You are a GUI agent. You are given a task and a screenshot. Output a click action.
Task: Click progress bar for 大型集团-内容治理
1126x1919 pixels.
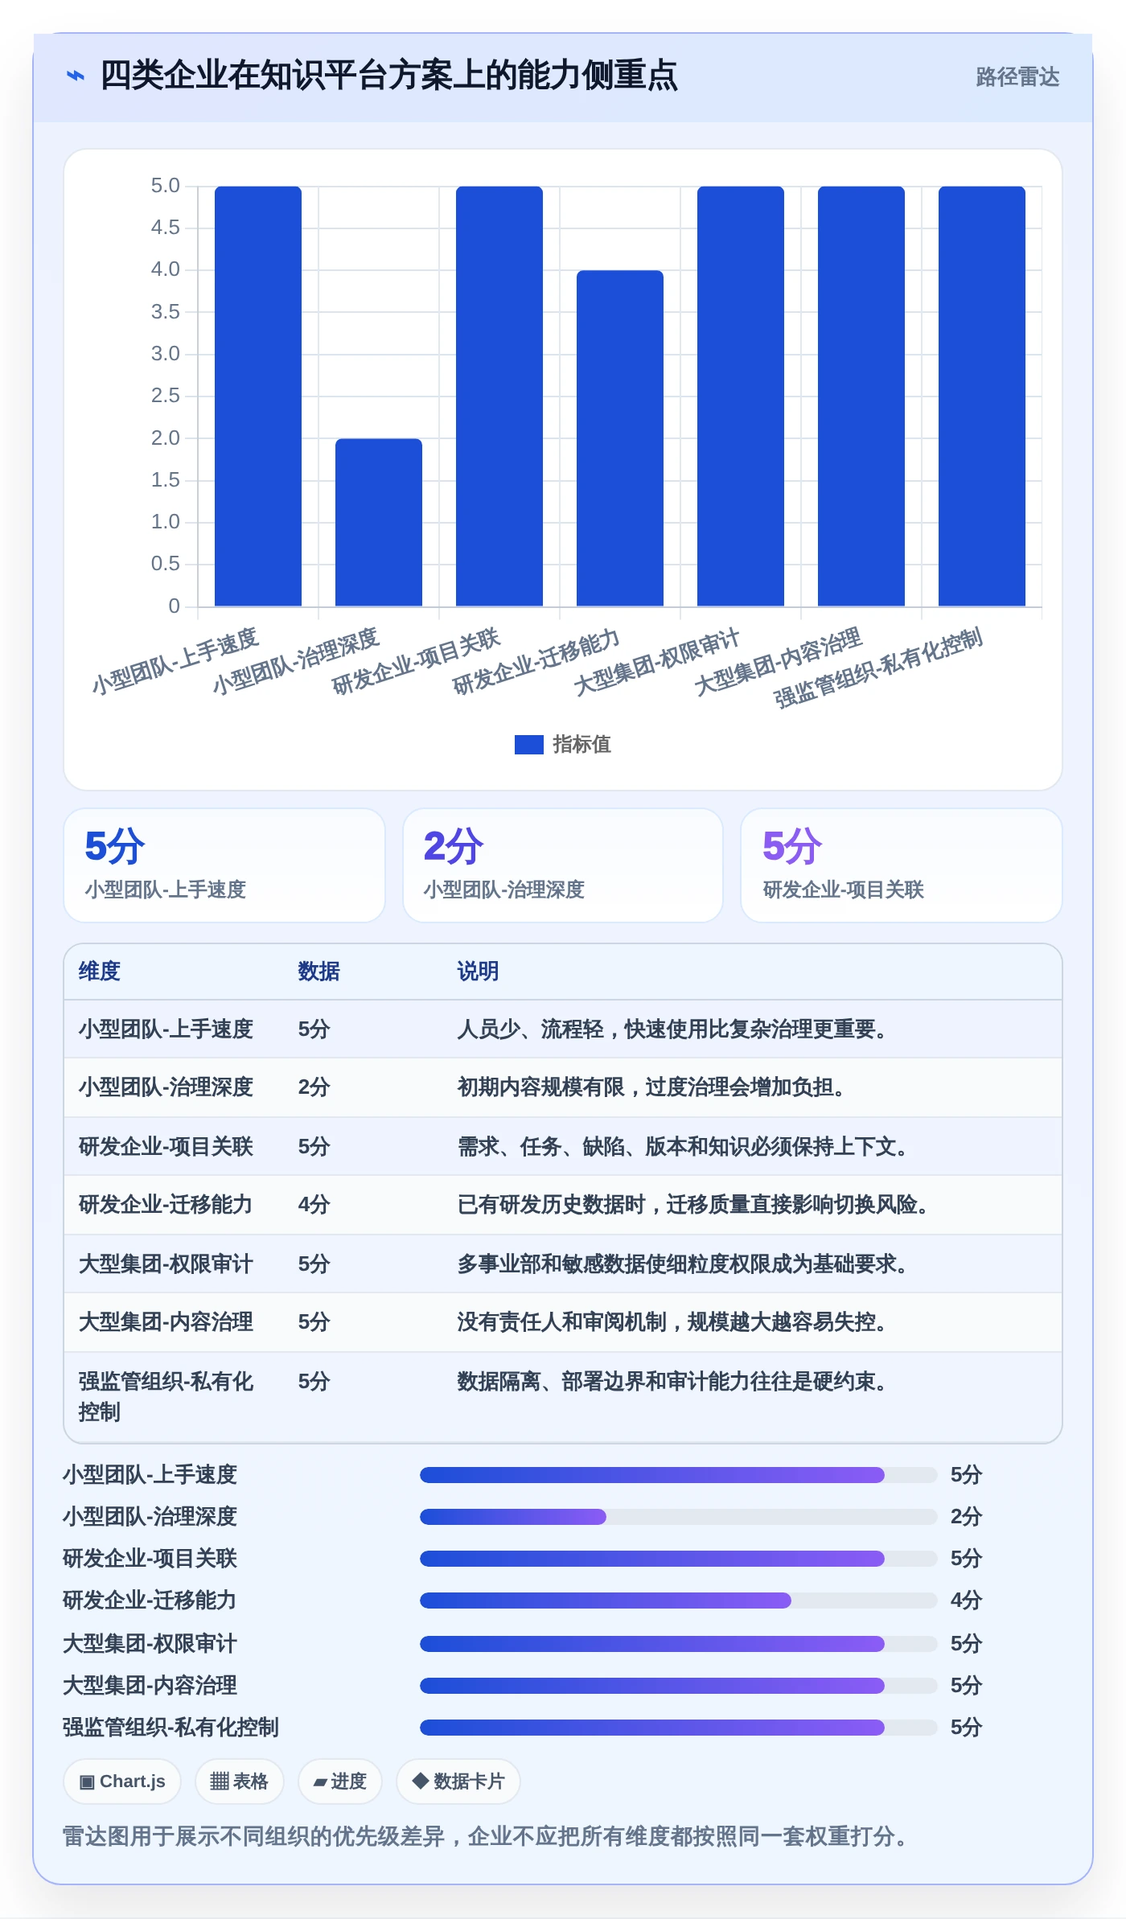pyautogui.click(x=679, y=1686)
